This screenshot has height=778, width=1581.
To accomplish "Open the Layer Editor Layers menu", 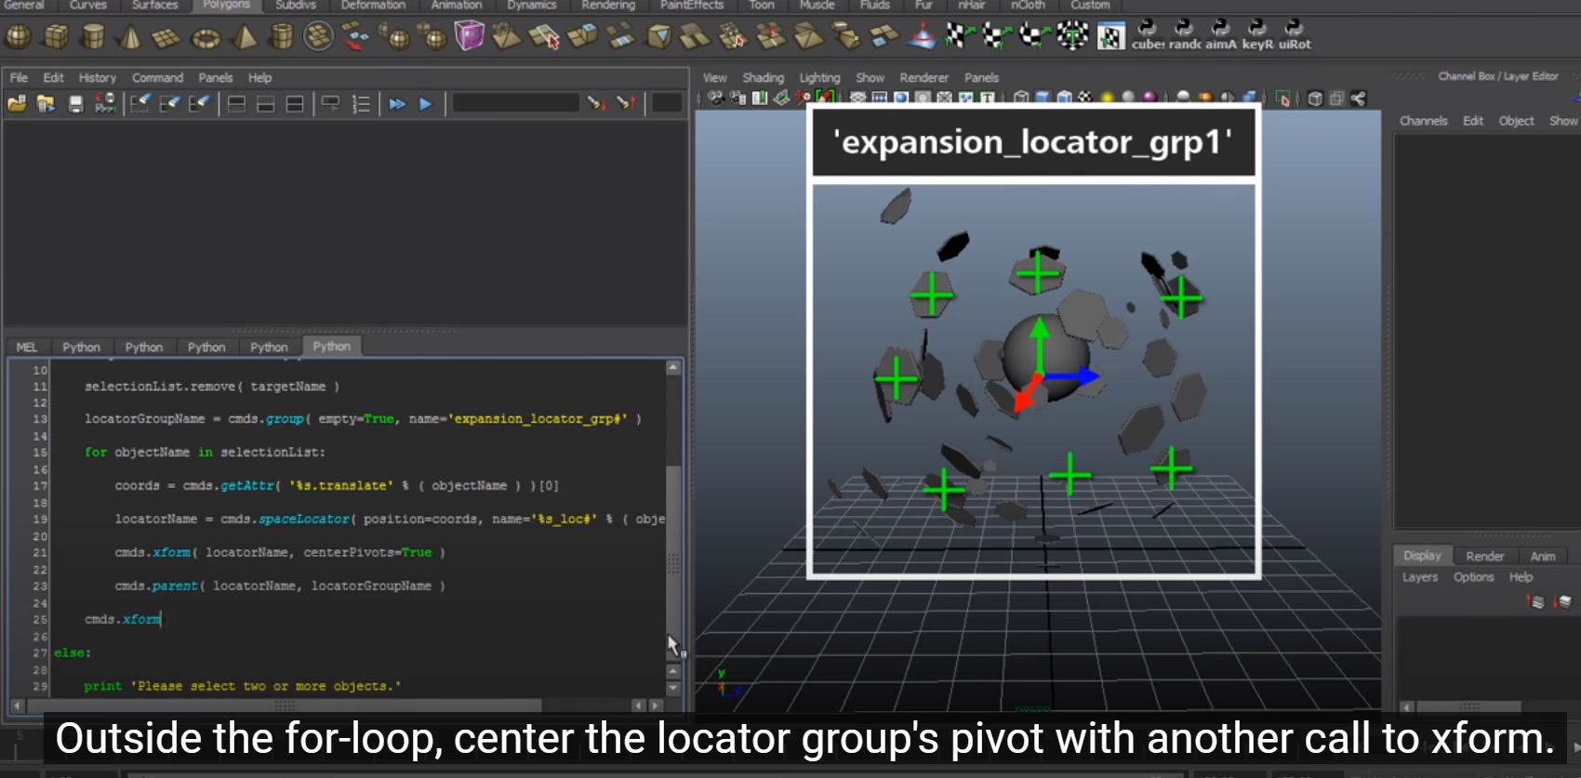I will pos(1419,577).
